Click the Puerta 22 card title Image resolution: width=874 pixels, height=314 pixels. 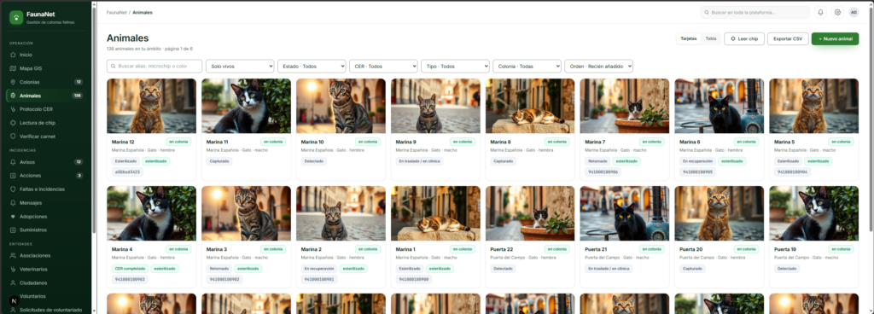[502, 249]
